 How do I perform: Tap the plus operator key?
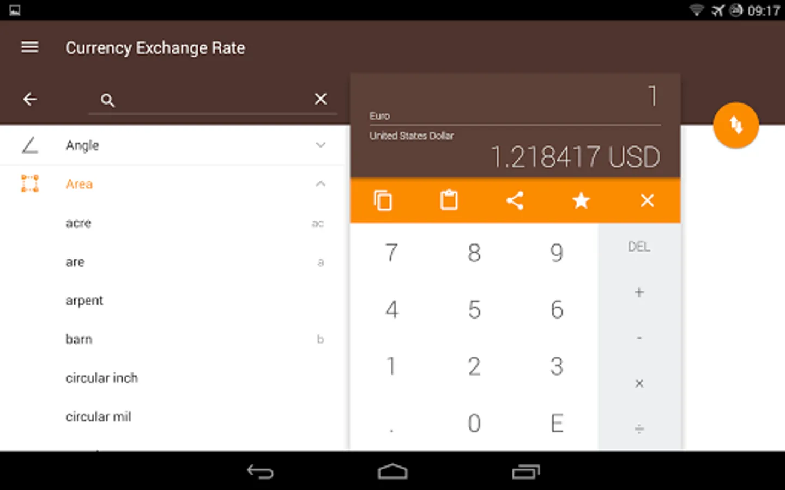pos(639,292)
